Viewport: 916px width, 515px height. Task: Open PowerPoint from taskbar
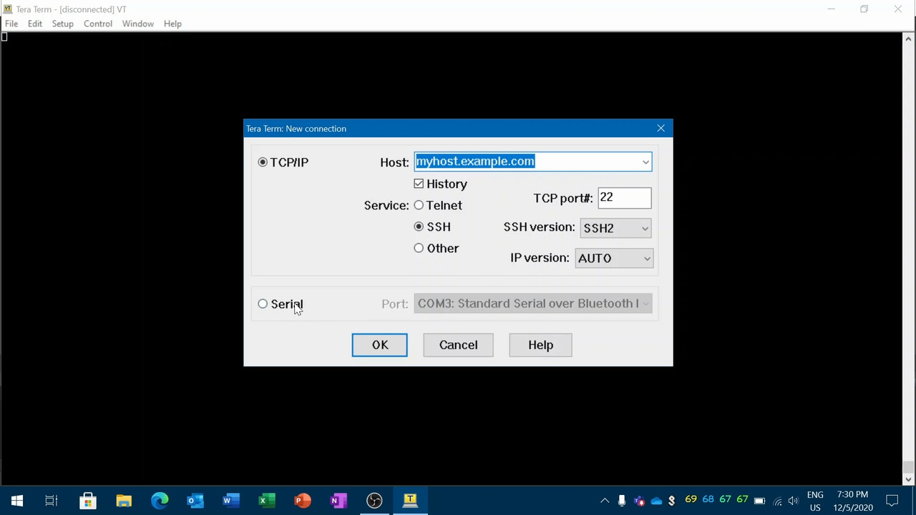303,501
